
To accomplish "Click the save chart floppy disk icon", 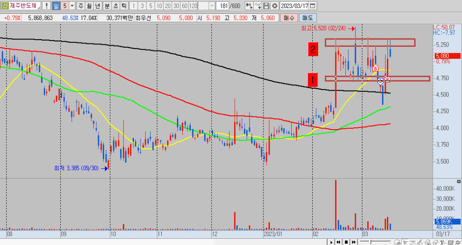I will [x=266, y=6].
